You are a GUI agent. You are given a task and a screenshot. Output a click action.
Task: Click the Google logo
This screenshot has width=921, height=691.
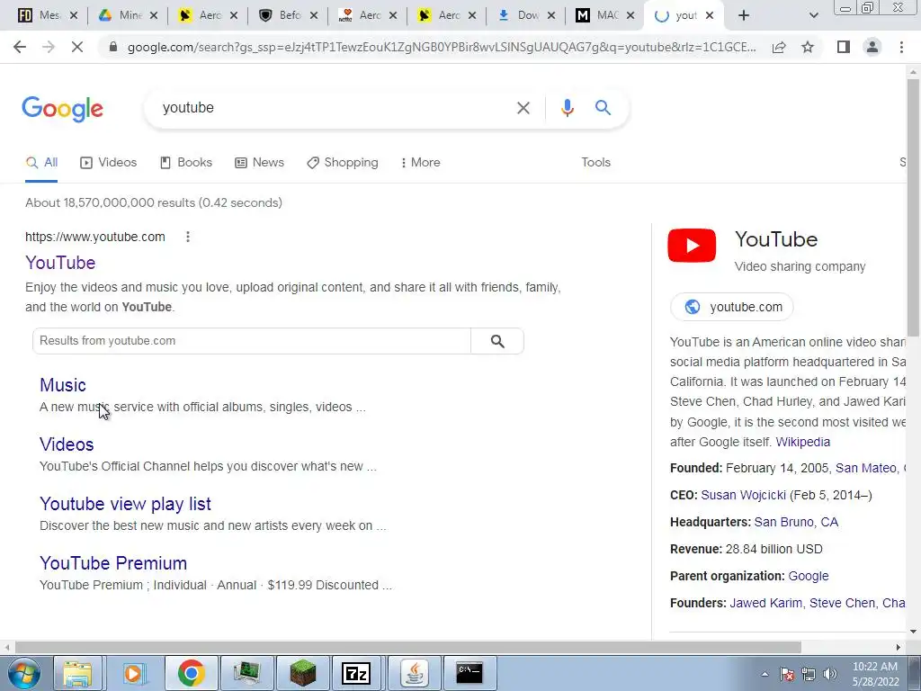tap(63, 109)
